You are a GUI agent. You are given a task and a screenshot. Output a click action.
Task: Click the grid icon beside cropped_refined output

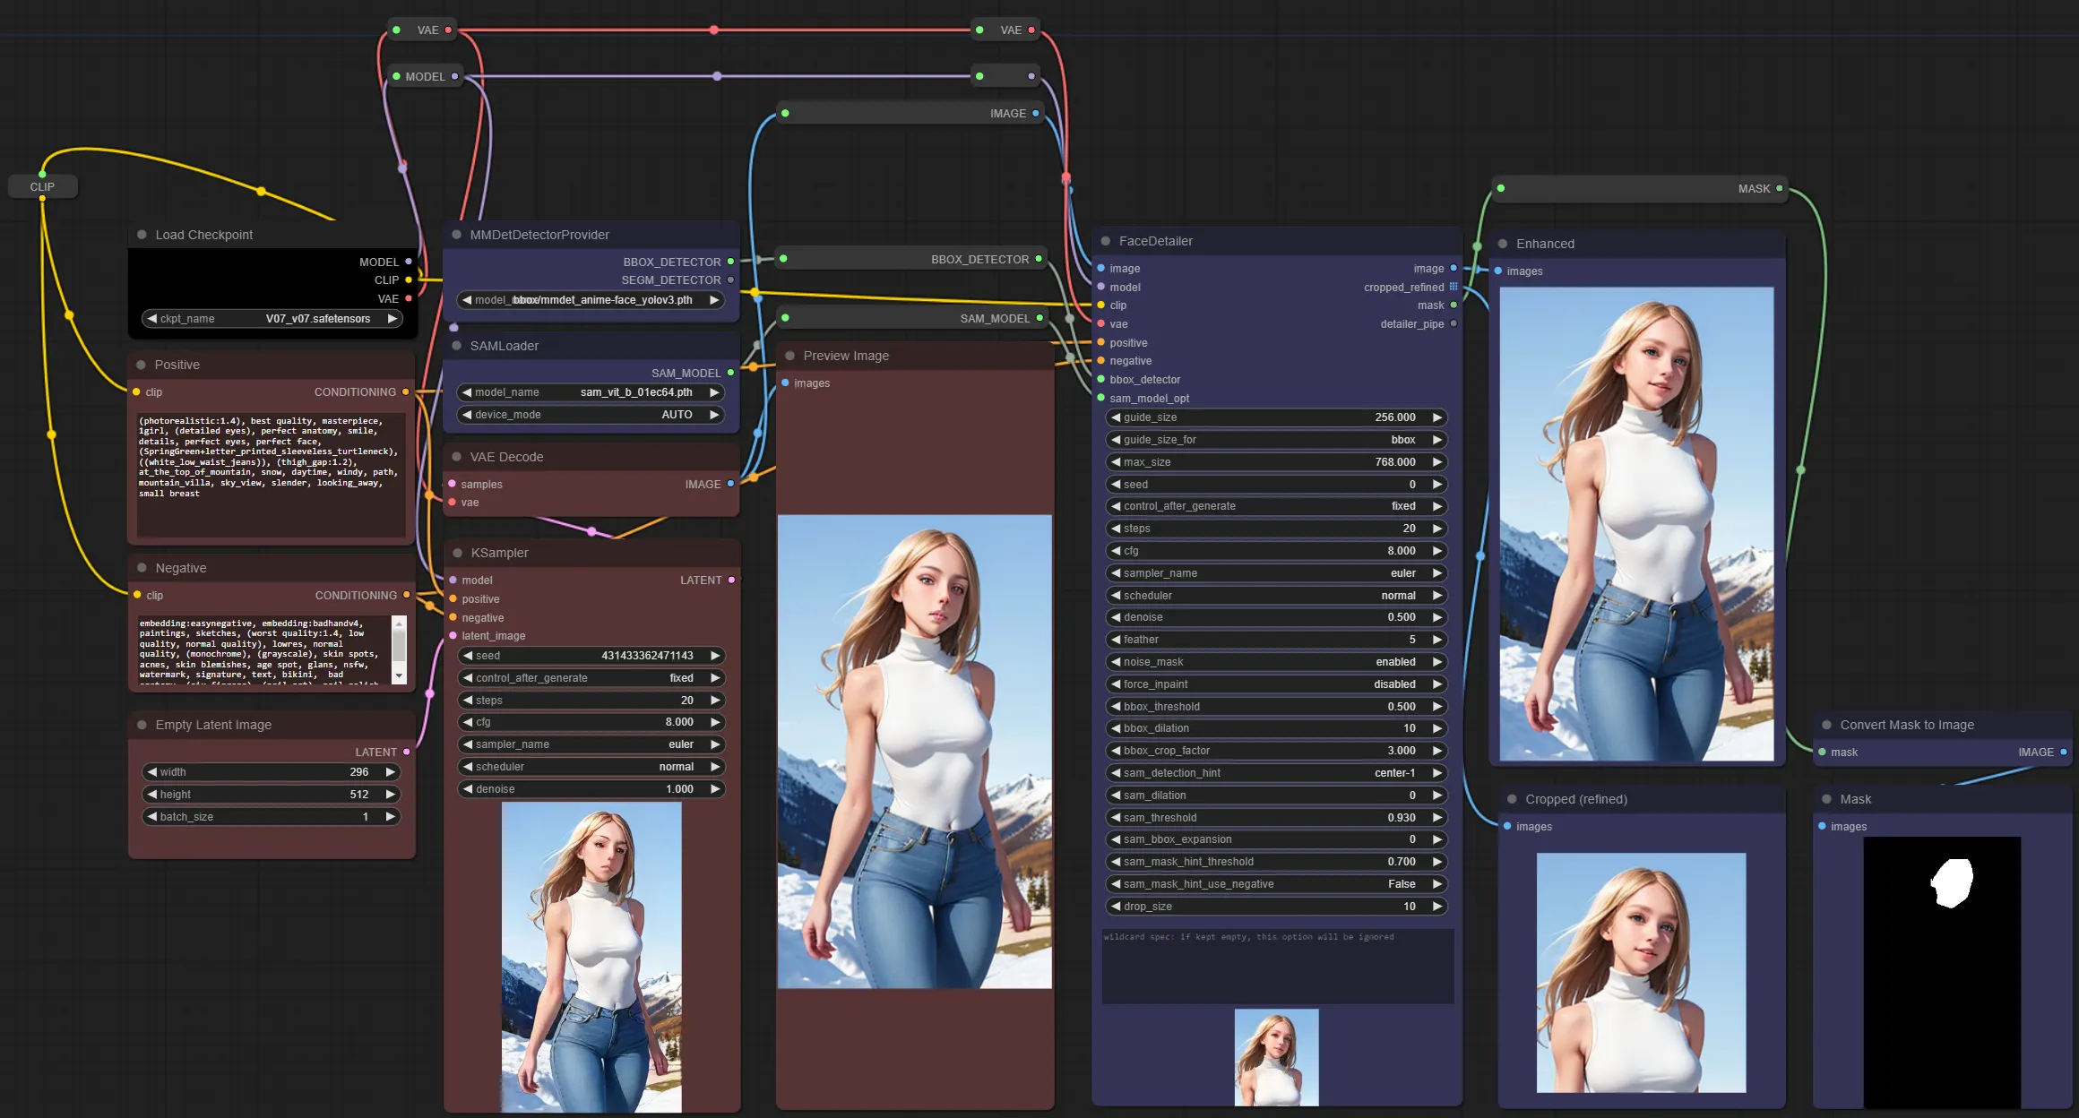[x=1453, y=287]
